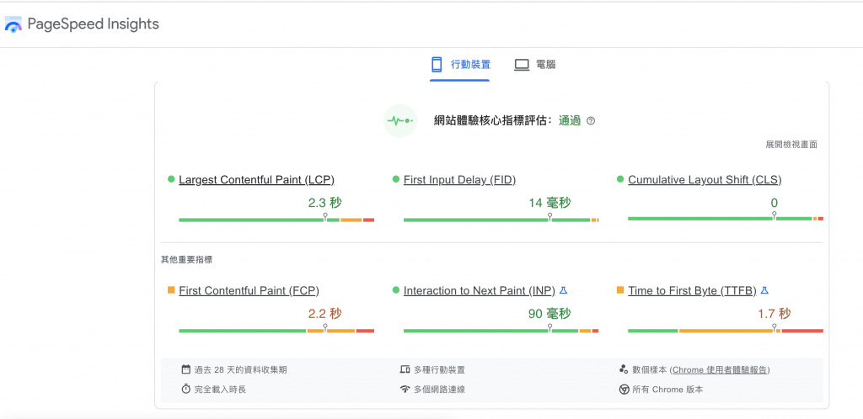Click the 其他重要指標 section heading
This screenshot has width=863, height=419.
click(x=186, y=260)
